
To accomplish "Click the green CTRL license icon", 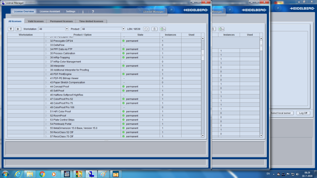I will click(163, 29).
